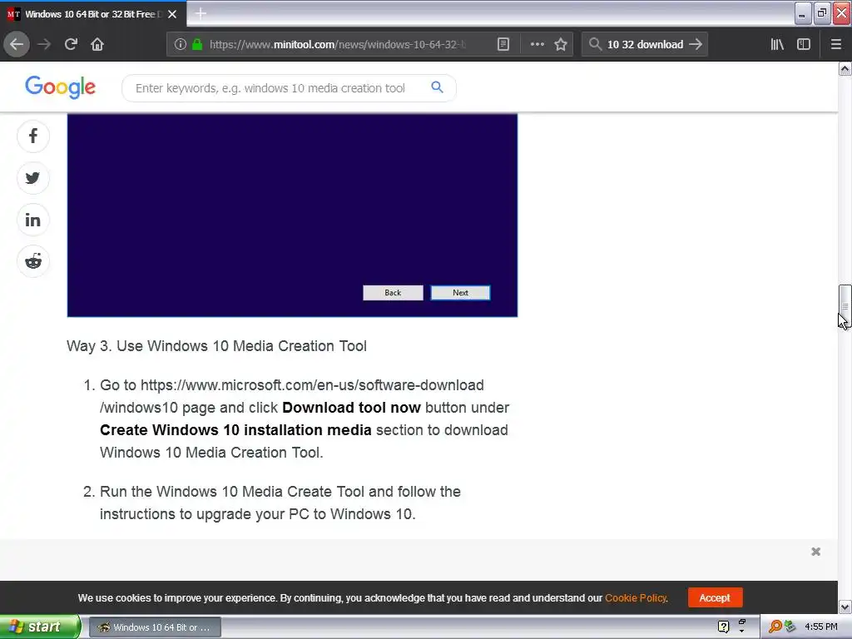Click the address bar URL
This screenshot has width=852, height=639.
[x=337, y=45]
